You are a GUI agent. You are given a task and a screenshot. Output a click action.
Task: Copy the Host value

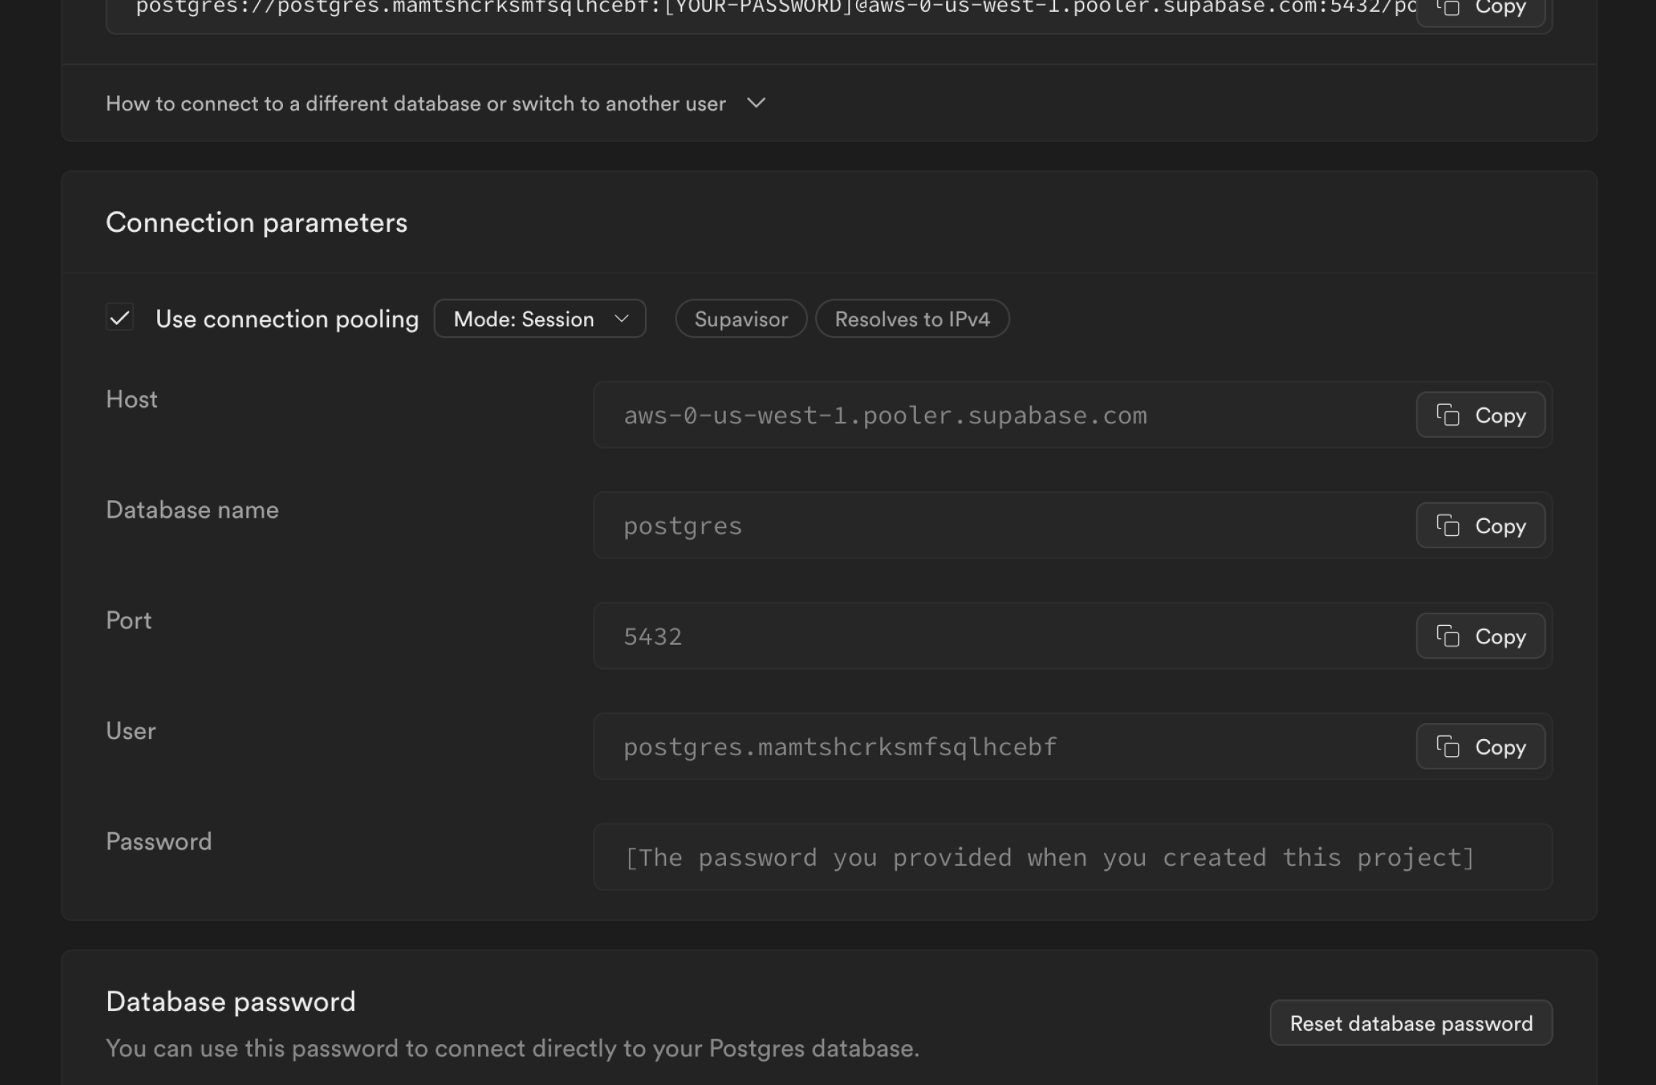tap(1481, 415)
